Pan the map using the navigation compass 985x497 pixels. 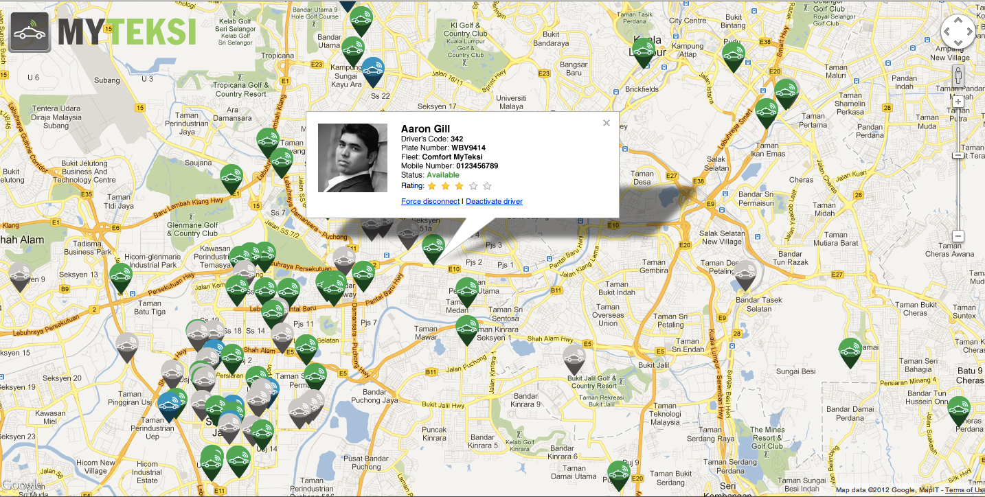[958, 32]
